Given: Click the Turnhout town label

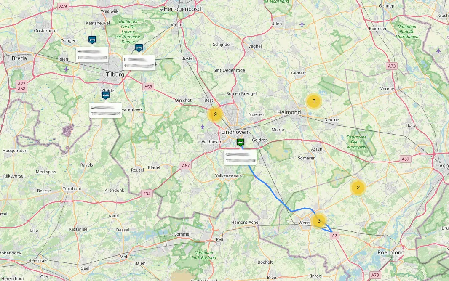Looking at the screenshot, I should click(72, 188).
